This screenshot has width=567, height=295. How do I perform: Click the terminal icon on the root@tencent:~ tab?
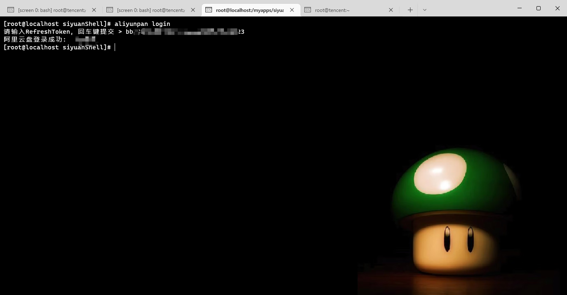coord(308,10)
